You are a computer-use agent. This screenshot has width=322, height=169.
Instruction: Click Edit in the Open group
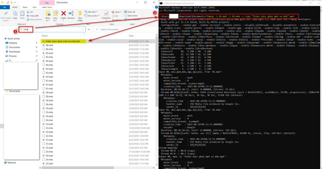[115, 16]
